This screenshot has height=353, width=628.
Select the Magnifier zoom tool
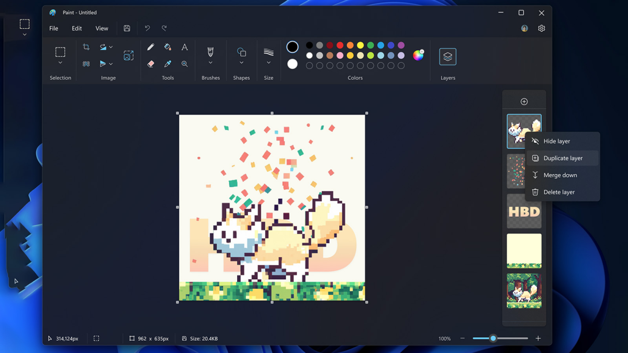[185, 64]
